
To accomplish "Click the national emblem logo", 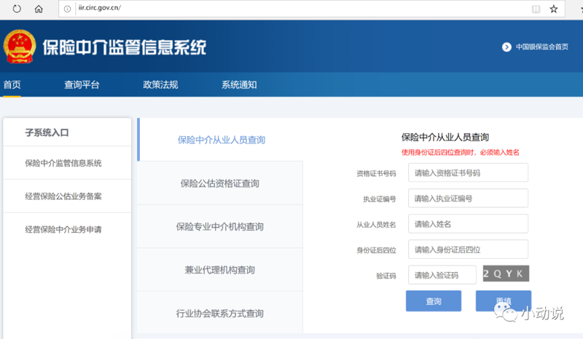I will [20, 47].
